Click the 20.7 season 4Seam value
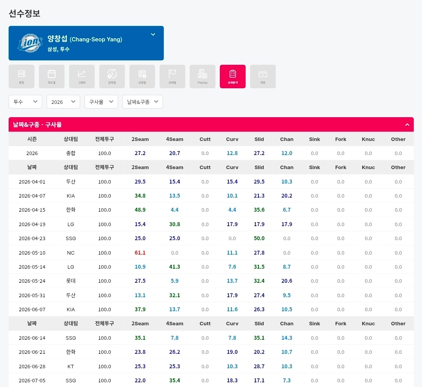 [x=175, y=153]
